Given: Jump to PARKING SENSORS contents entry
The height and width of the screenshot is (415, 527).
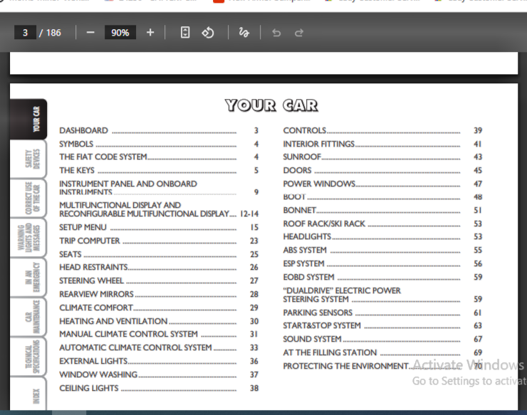Looking at the screenshot, I should tap(318, 313).
